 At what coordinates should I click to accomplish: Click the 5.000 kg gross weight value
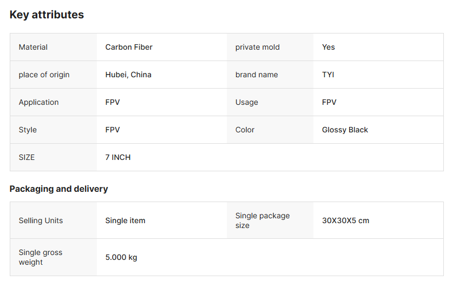coord(121,257)
